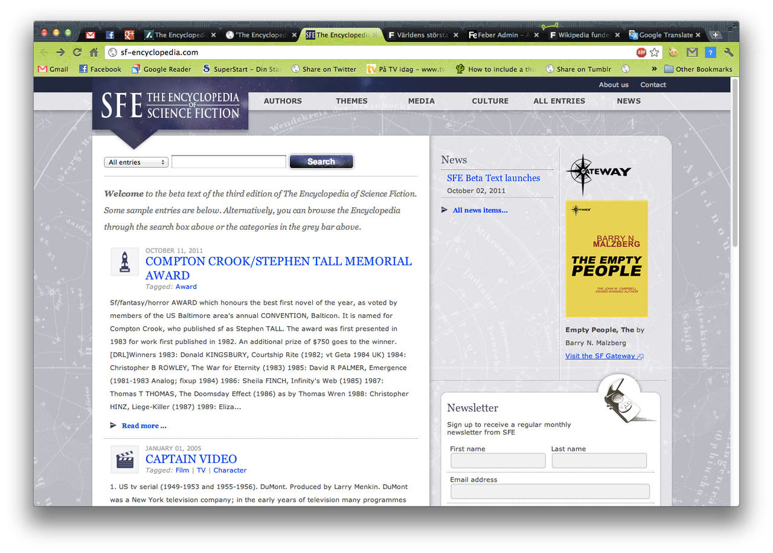
Task: Expand the bookmarks overflow chevron
Action: (x=654, y=69)
